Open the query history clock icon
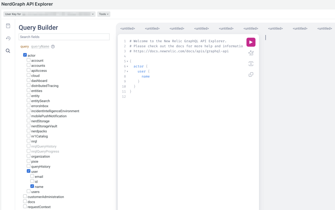This screenshot has height=210, width=335. pos(8,38)
